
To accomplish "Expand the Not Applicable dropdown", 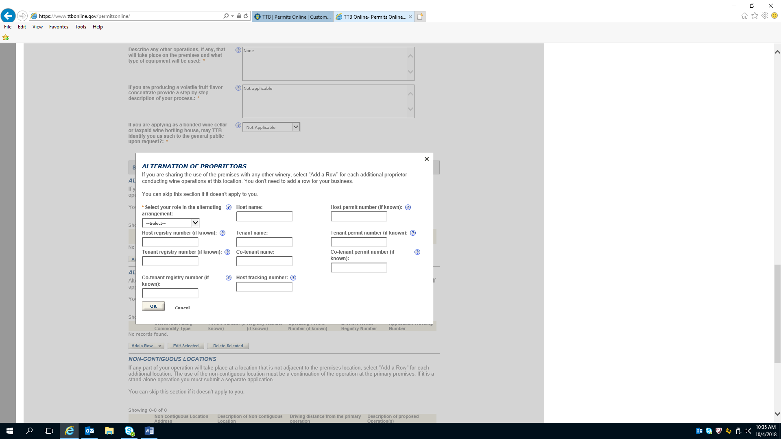I will (296, 127).
